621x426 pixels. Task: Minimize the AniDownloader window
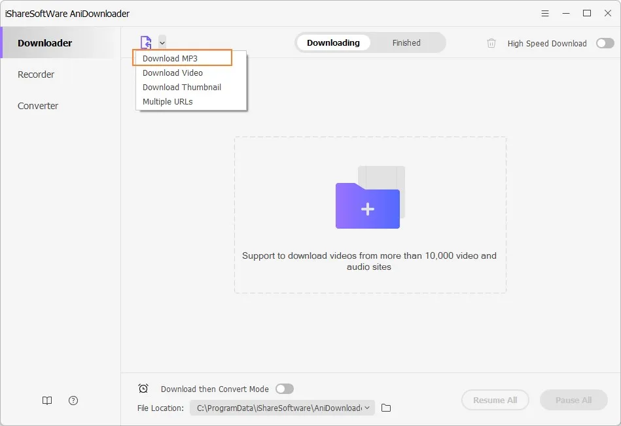click(566, 14)
